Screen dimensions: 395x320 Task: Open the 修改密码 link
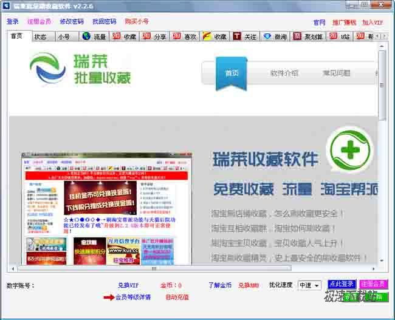tap(72, 22)
